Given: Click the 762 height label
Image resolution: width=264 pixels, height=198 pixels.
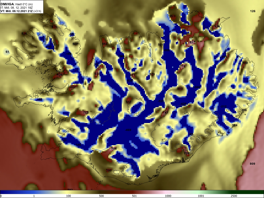Looking at the screenshot, I should coord(86,112).
